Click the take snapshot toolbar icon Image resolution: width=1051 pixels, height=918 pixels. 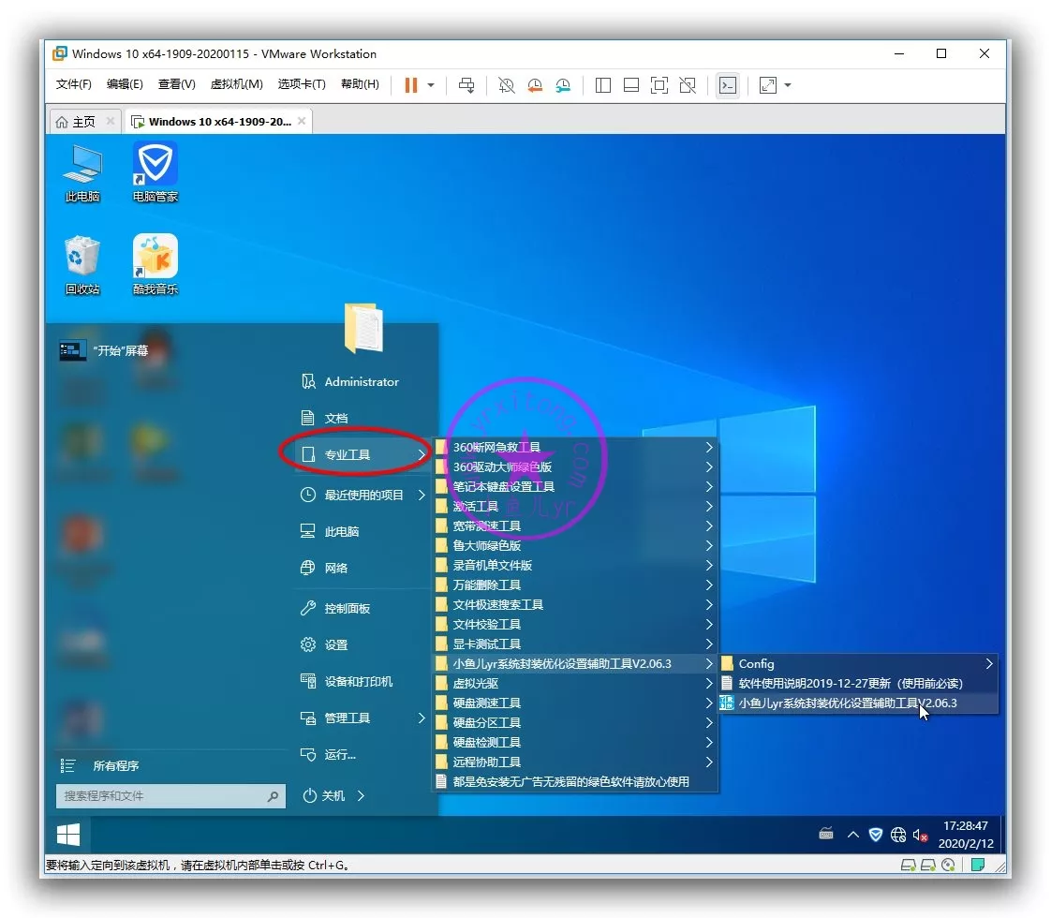(x=507, y=85)
